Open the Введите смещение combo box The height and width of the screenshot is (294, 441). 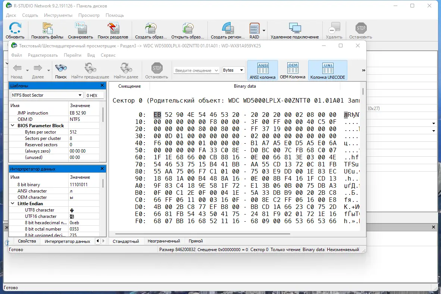[196, 71]
